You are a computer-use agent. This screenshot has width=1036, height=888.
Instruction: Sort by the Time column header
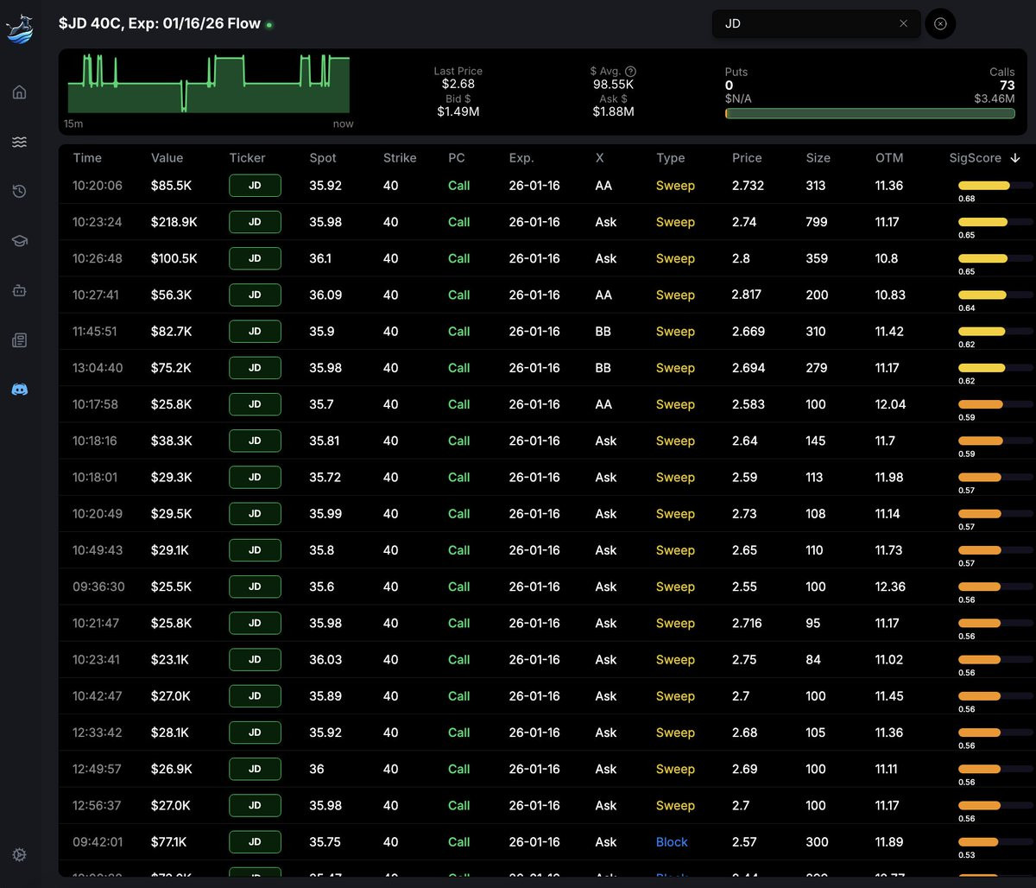point(87,158)
